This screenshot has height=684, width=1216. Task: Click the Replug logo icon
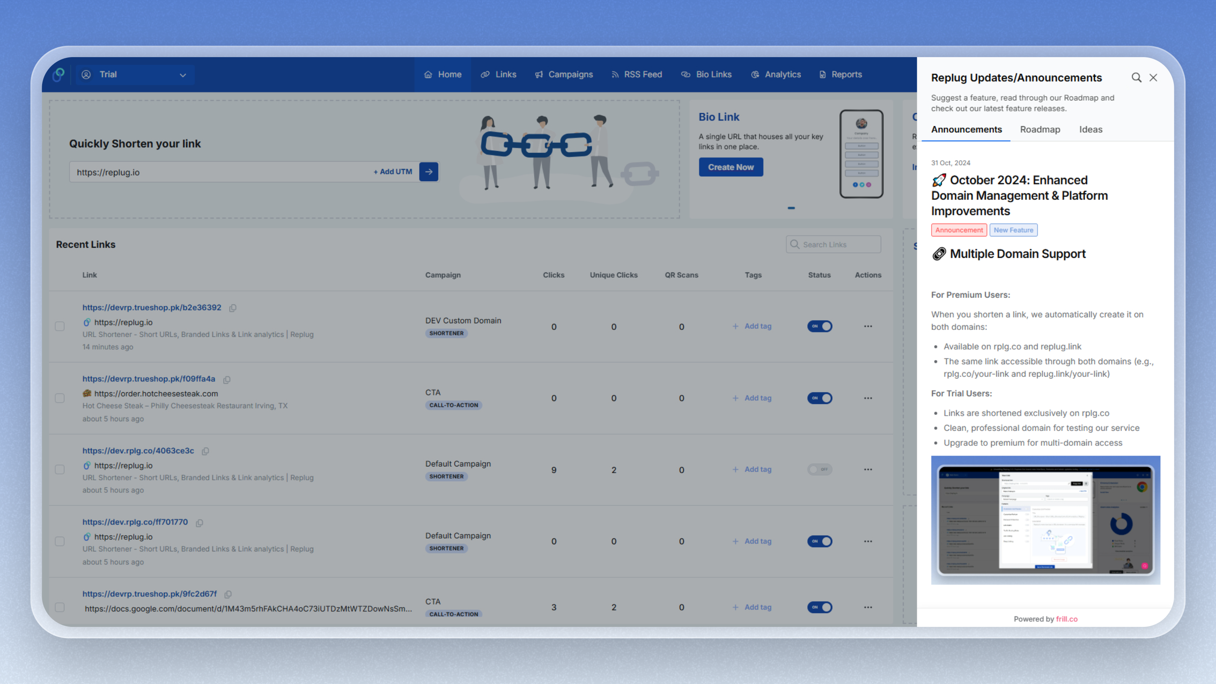pyautogui.click(x=59, y=74)
